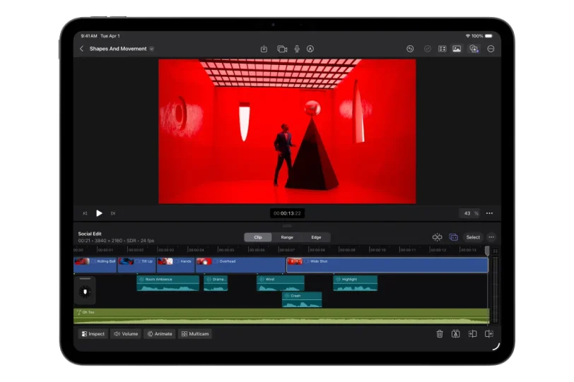The height and width of the screenshot is (382, 574).
Task: Open viewer options ellipsis menu
Action: [489, 213]
